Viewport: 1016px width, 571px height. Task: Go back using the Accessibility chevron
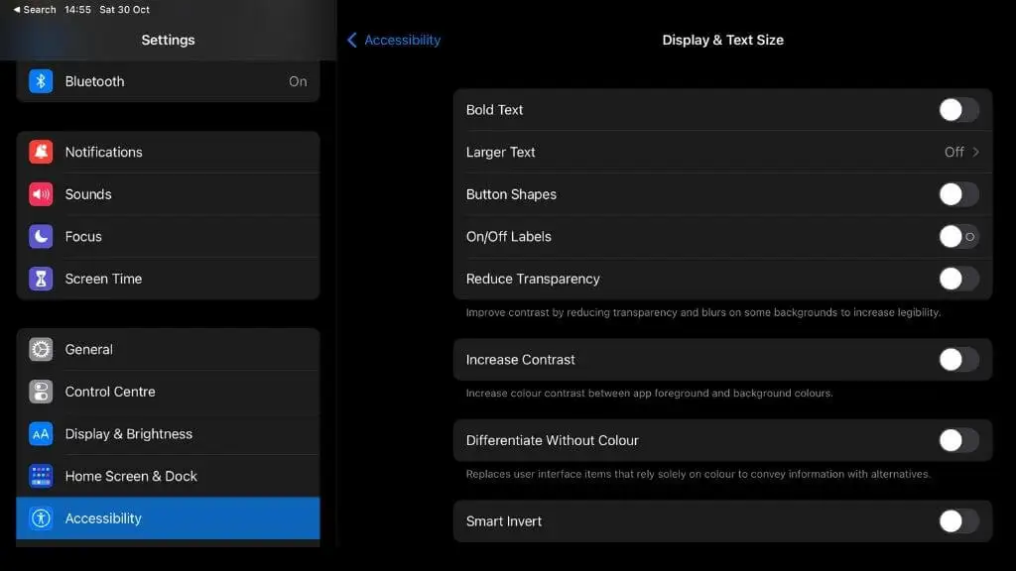pos(352,40)
